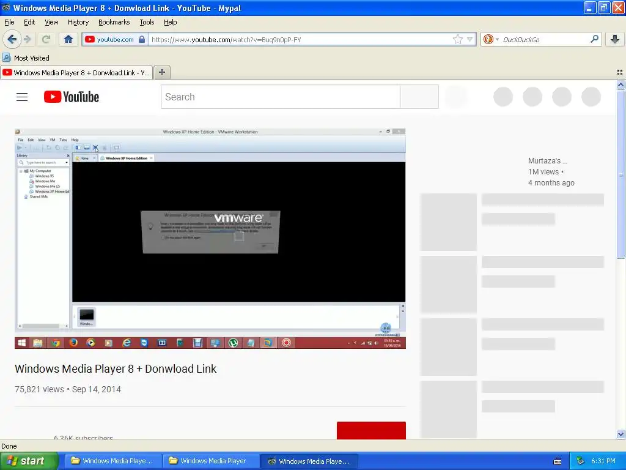Click the YouTube logo
This screenshot has width=626, height=470.
coord(72,97)
